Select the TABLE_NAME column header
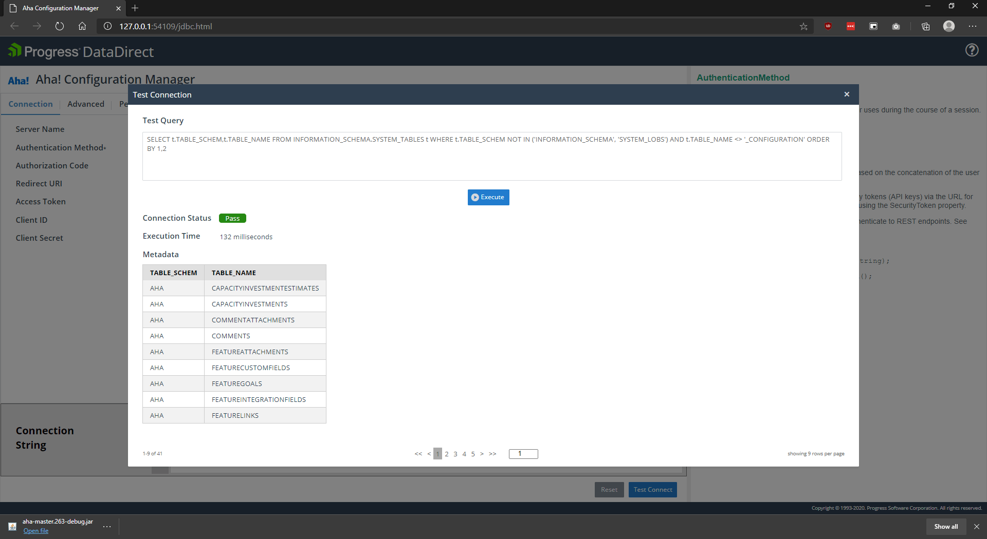 point(234,273)
